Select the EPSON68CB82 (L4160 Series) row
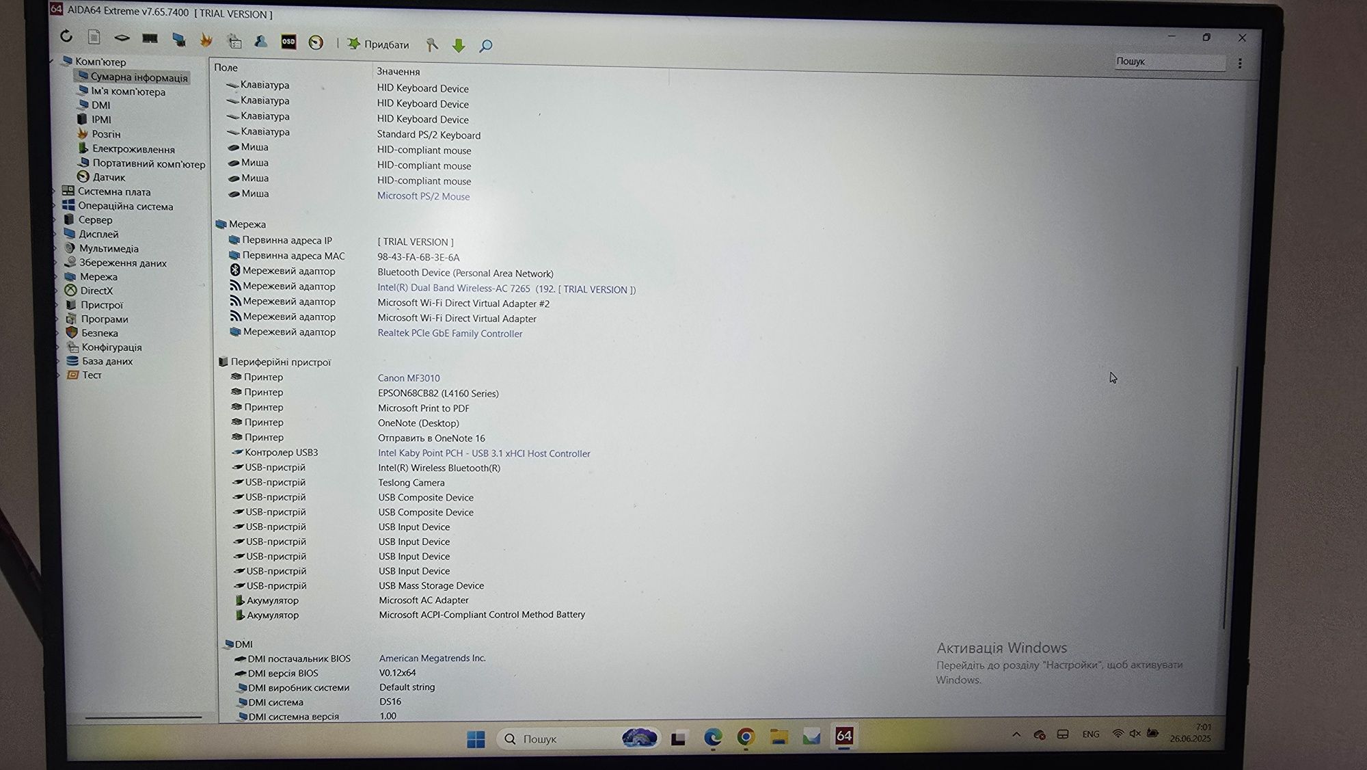 coord(438,393)
